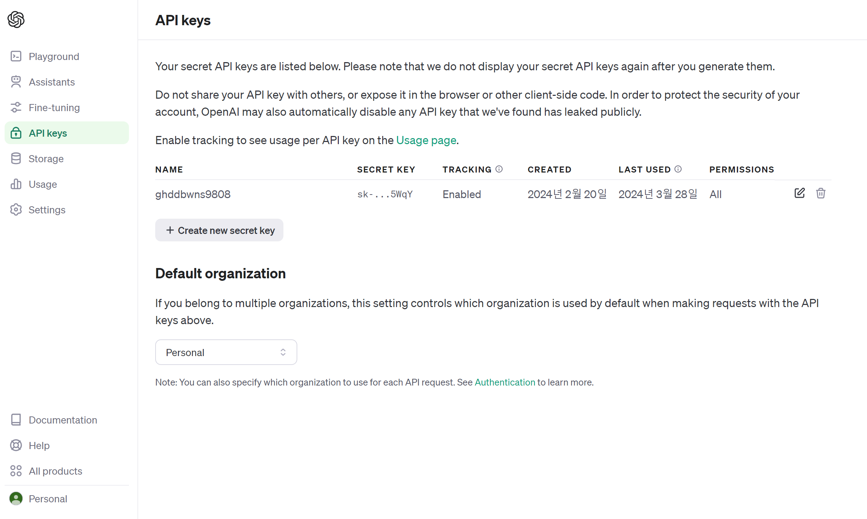The image size is (867, 519).
Task: Click the Personal account avatar
Action: 16,499
